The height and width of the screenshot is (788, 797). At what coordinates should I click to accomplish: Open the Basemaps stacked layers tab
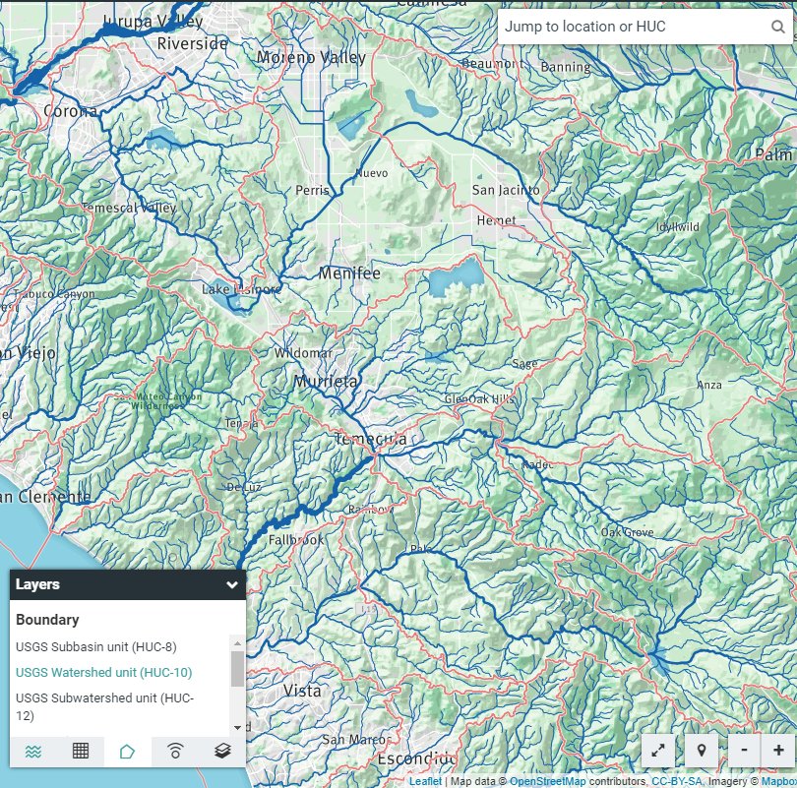point(222,751)
